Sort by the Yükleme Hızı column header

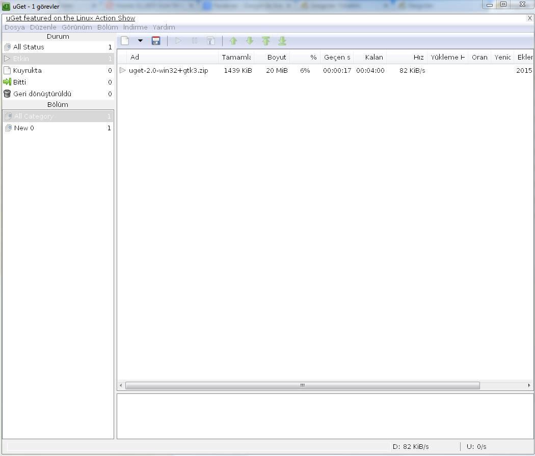(x=448, y=58)
